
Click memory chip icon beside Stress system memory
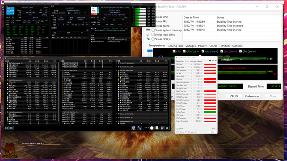click(148, 30)
